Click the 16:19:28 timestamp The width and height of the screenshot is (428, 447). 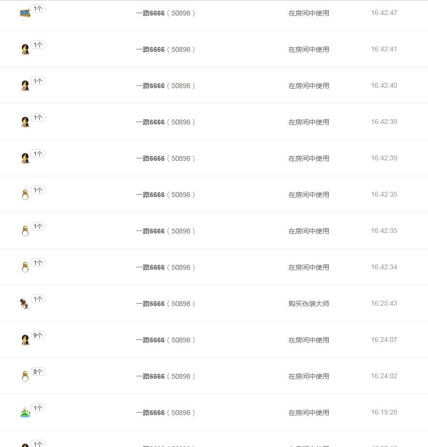pos(384,412)
